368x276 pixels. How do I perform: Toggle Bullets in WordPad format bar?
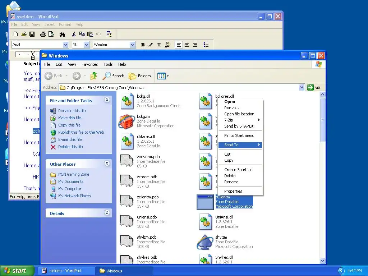(206, 45)
